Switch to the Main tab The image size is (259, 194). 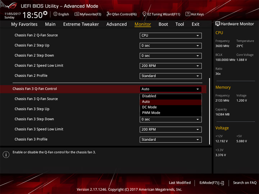[50, 24]
